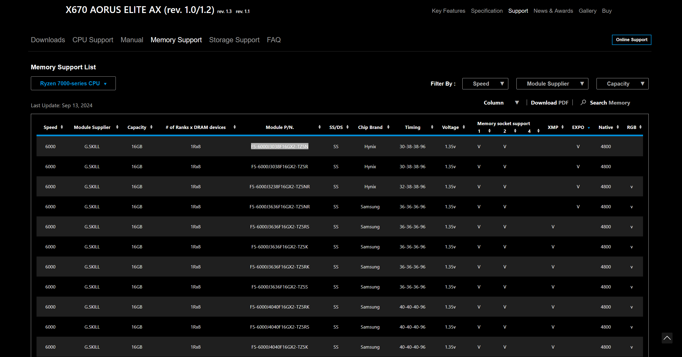This screenshot has width=682, height=357.
Task: Switch to the CPU Support tab
Action: (93, 40)
